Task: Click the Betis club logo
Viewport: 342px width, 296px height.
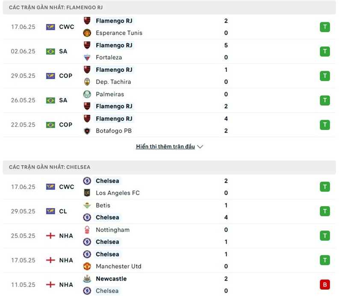Action: click(87, 205)
